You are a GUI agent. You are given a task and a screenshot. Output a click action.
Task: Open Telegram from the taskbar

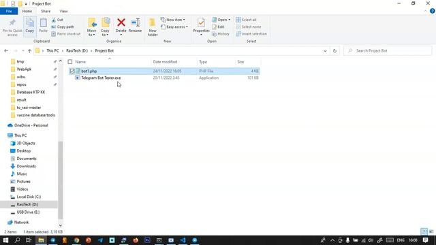point(100,240)
